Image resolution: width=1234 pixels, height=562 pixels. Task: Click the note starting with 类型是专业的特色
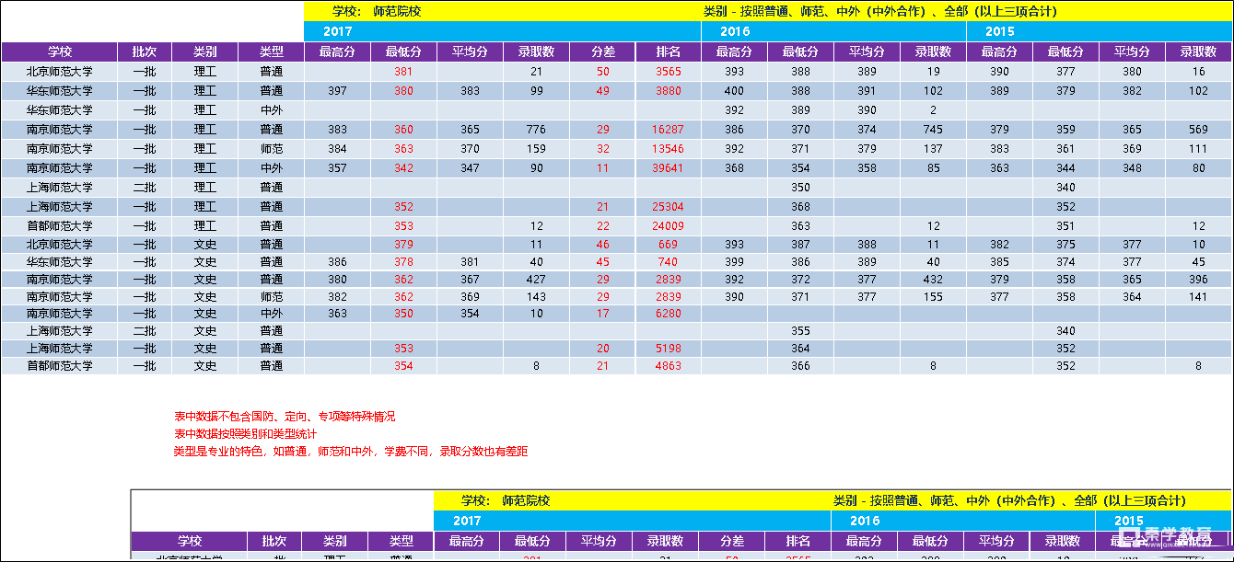coord(351,452)
